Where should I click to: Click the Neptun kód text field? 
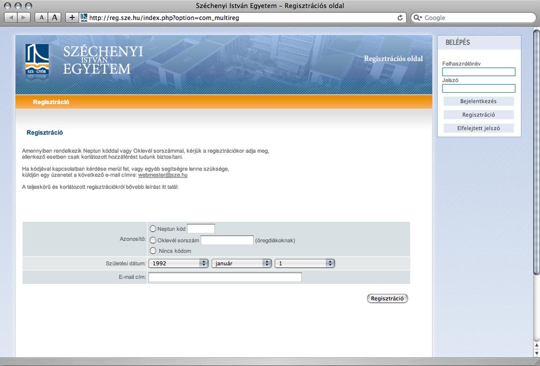pos(201,229)
